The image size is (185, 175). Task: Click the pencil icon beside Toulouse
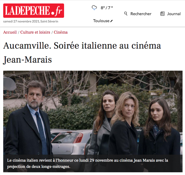point(111,21)
